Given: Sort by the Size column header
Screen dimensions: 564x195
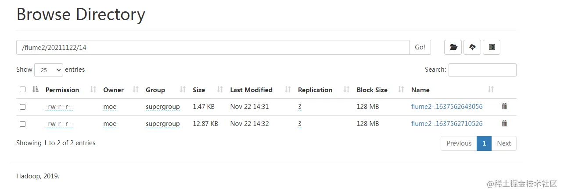Looking at the screenshot, I should point(199,90).
